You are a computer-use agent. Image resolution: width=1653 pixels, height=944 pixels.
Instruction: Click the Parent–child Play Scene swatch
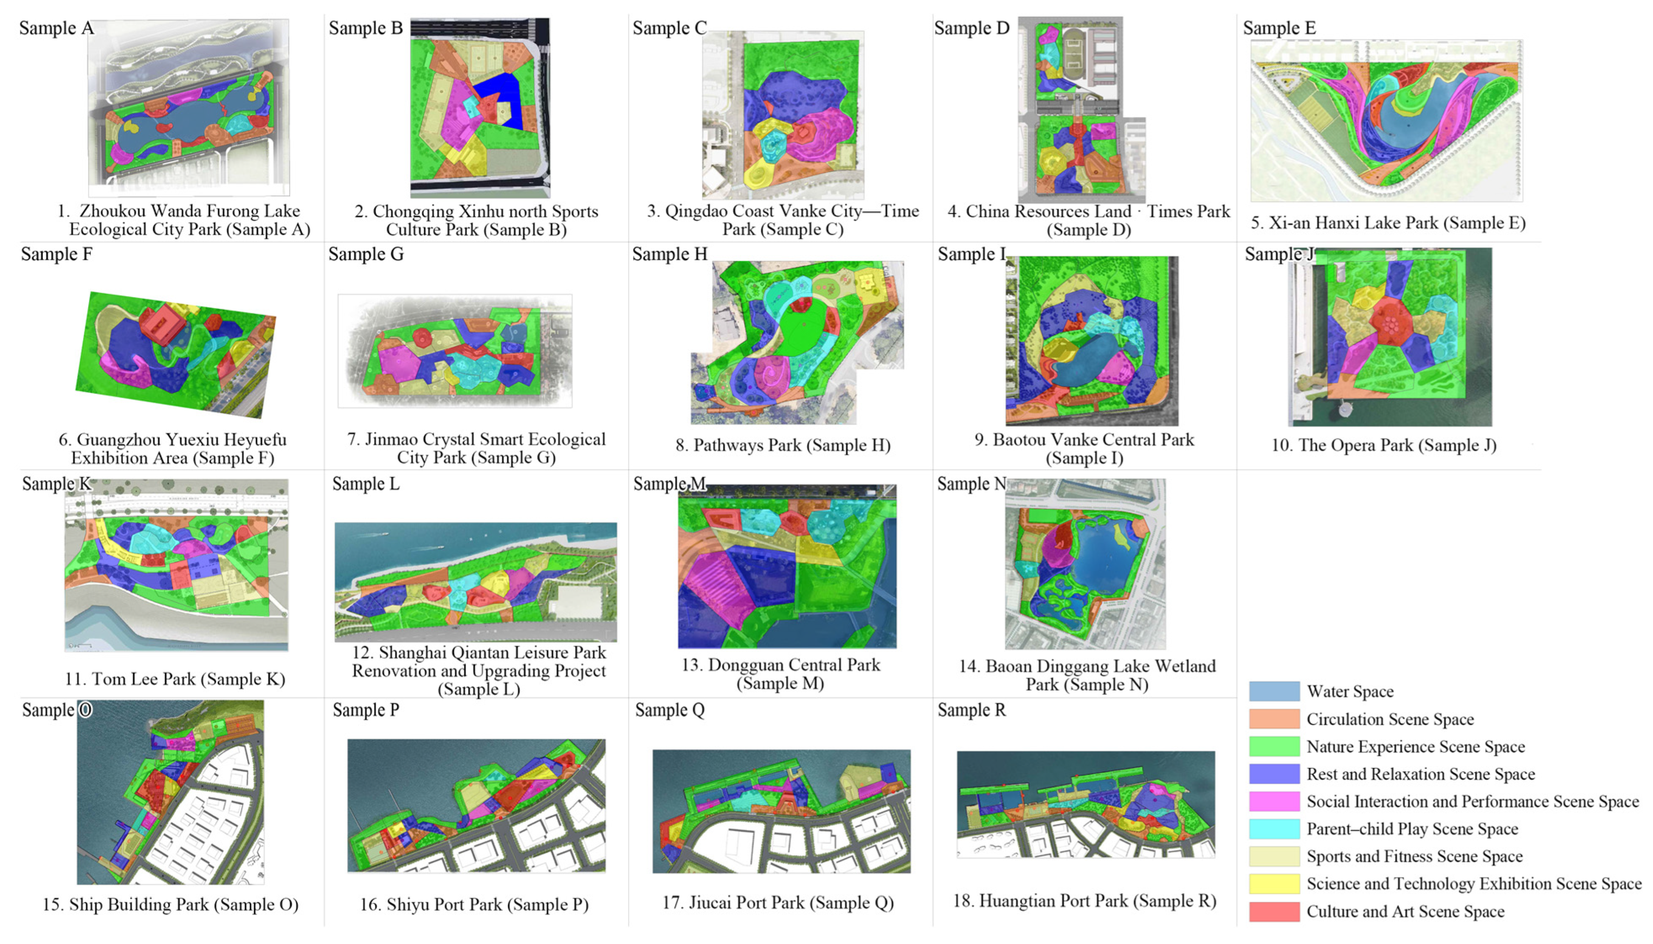click(1274, 829)
